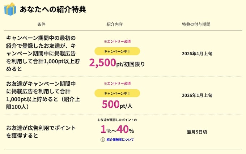Click ※エントリー必須 note above 2,500pt badge

click(x=117, y=41)
